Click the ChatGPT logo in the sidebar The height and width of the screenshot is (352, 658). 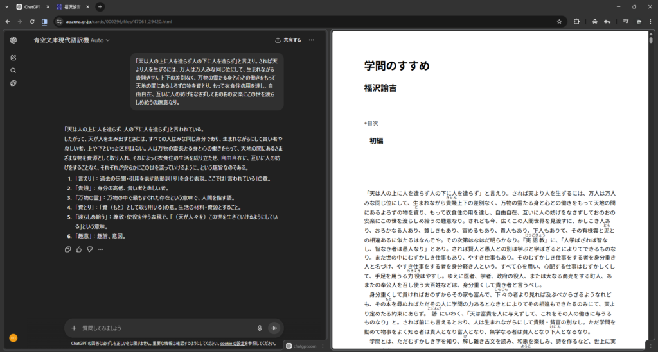pos(13,40)
